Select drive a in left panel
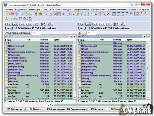This screenshot has width=154, height=116. pos(8,24)
